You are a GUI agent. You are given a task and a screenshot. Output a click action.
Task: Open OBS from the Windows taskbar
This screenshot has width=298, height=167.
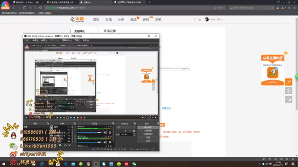[96, 164]
